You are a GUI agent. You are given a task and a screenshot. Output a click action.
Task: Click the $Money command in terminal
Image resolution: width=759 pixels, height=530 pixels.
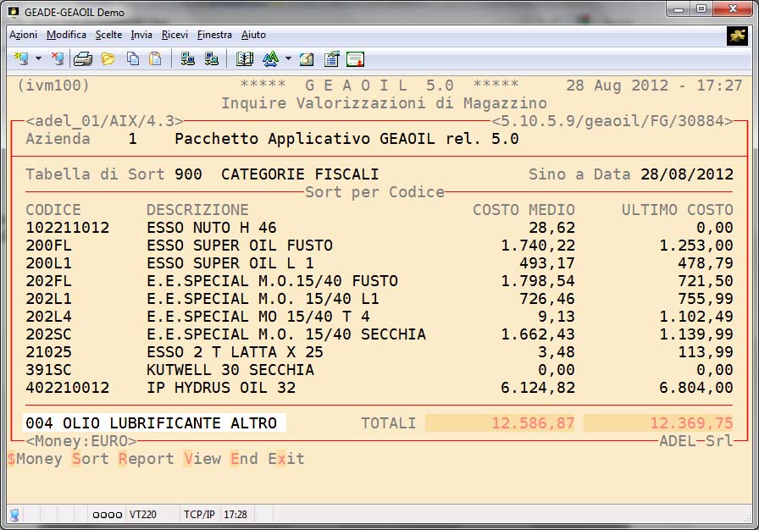tap(35, 459)
